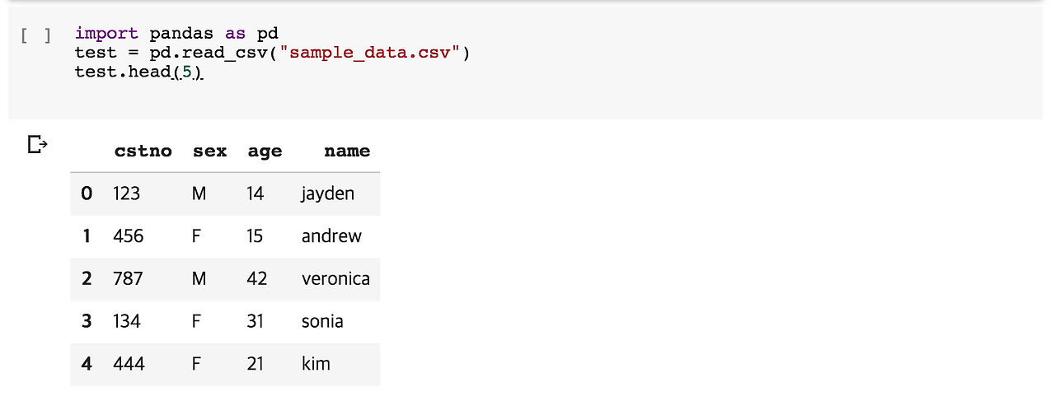The image size is (1055, 401).
Task: Click the cell output toggle arrow icon
Action: coord(38,145)
